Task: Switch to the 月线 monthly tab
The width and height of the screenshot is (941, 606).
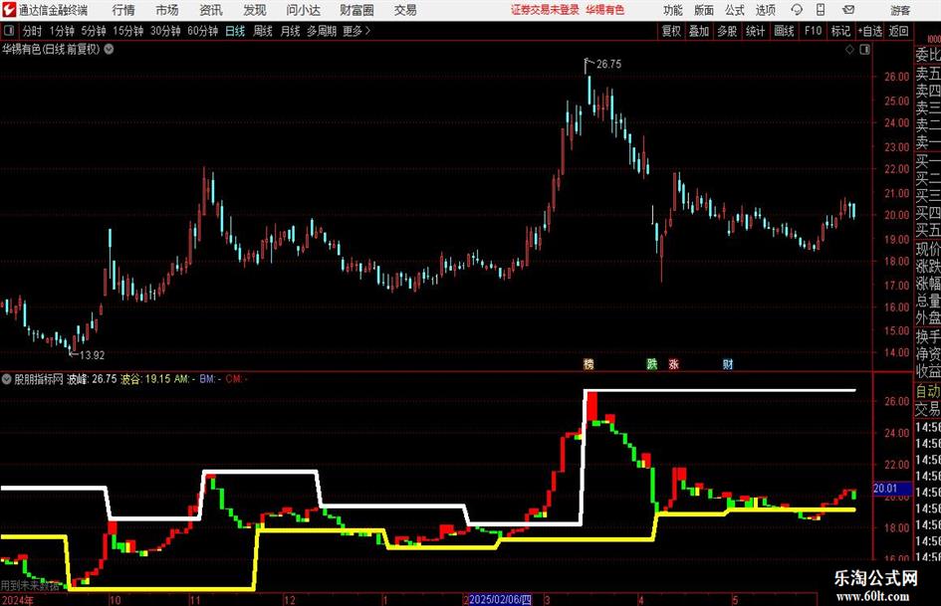Action: point(290,31)
